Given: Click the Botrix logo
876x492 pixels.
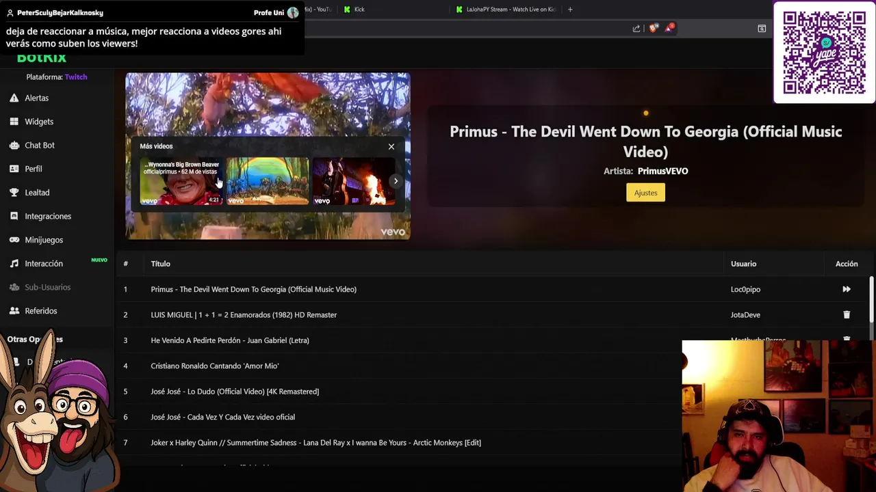Looking at the screenshot, I should (42, 59).
